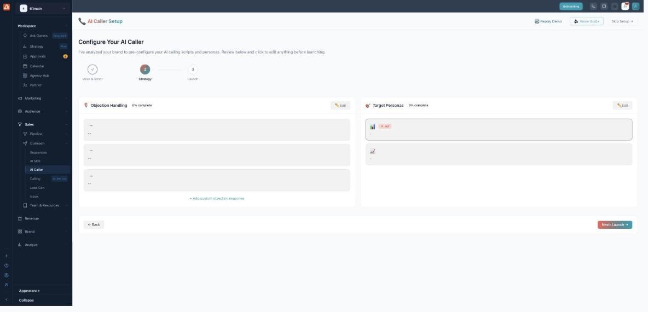
Task: Click the user profile icon in the left rail
Action: coord(6,285)
